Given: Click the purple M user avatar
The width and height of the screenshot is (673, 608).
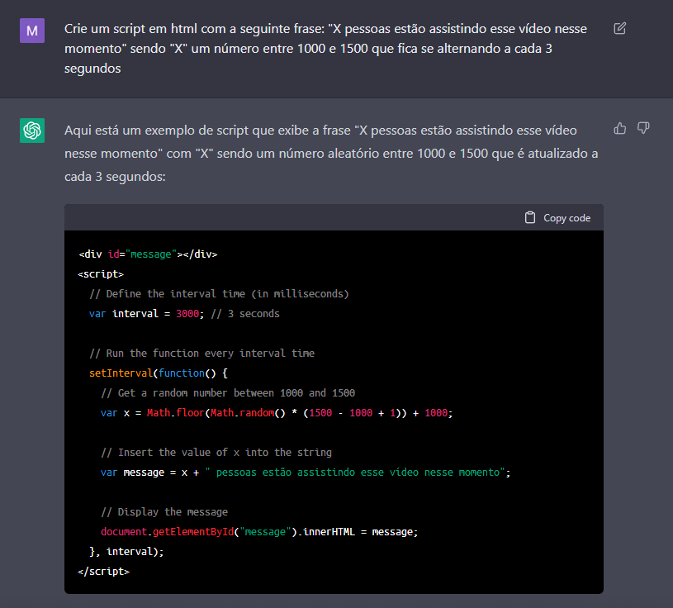Looking at the screenshot, I should click(32, 31).
